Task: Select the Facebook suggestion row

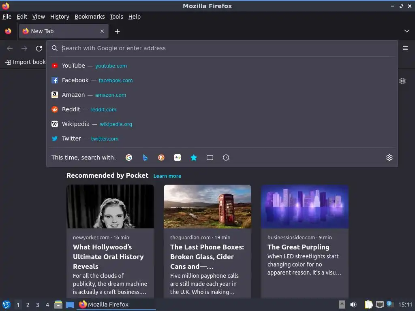Action: coord(222,80)
